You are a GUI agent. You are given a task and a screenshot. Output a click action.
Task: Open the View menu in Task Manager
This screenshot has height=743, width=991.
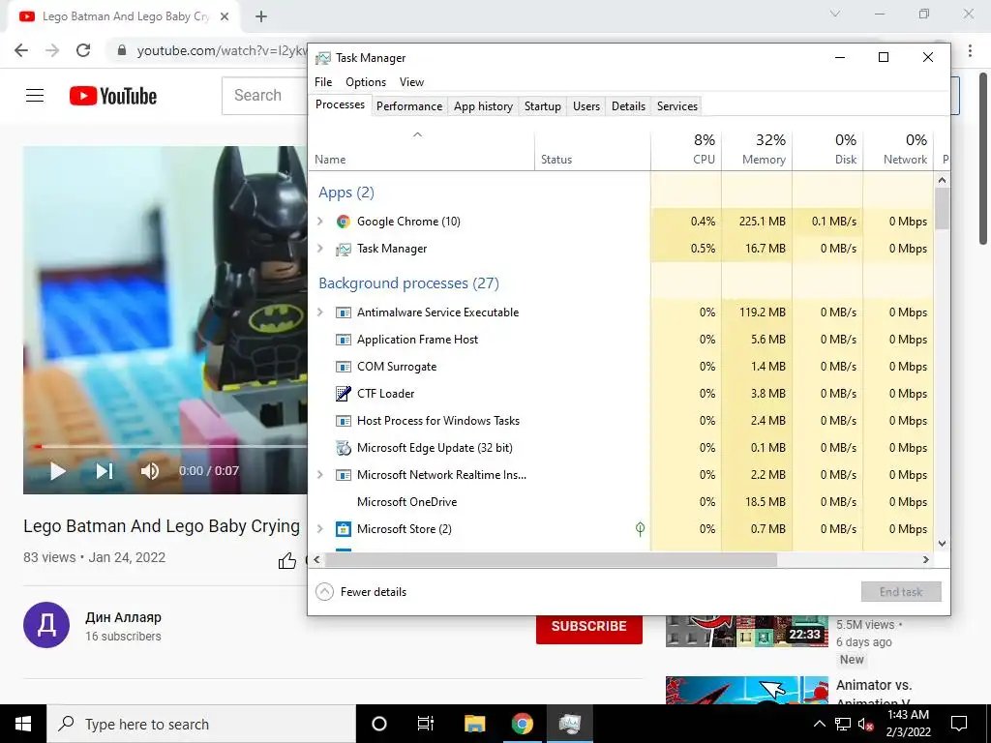tap(411, 82)
